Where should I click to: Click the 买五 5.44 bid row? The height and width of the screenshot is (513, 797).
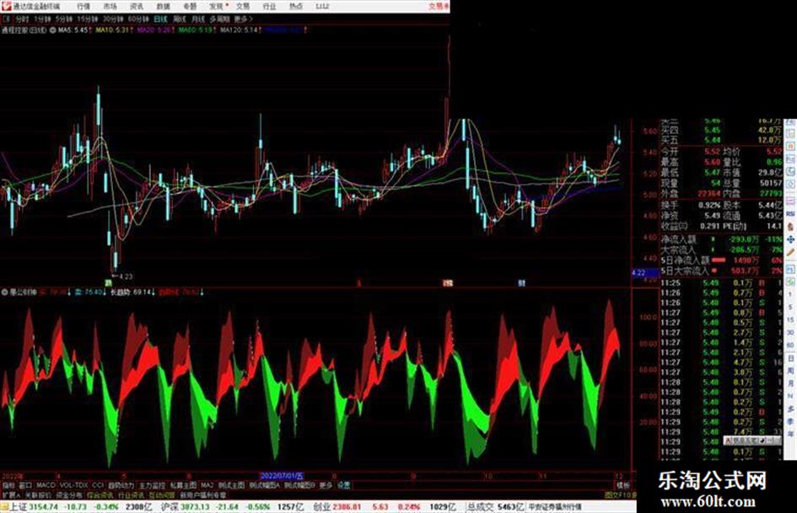(721, 140)
